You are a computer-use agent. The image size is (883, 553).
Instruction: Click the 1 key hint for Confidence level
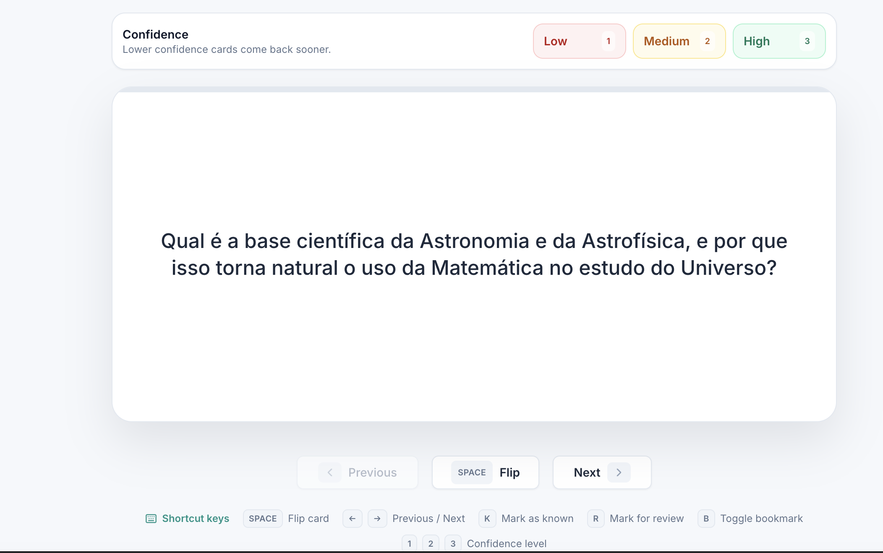410,543
